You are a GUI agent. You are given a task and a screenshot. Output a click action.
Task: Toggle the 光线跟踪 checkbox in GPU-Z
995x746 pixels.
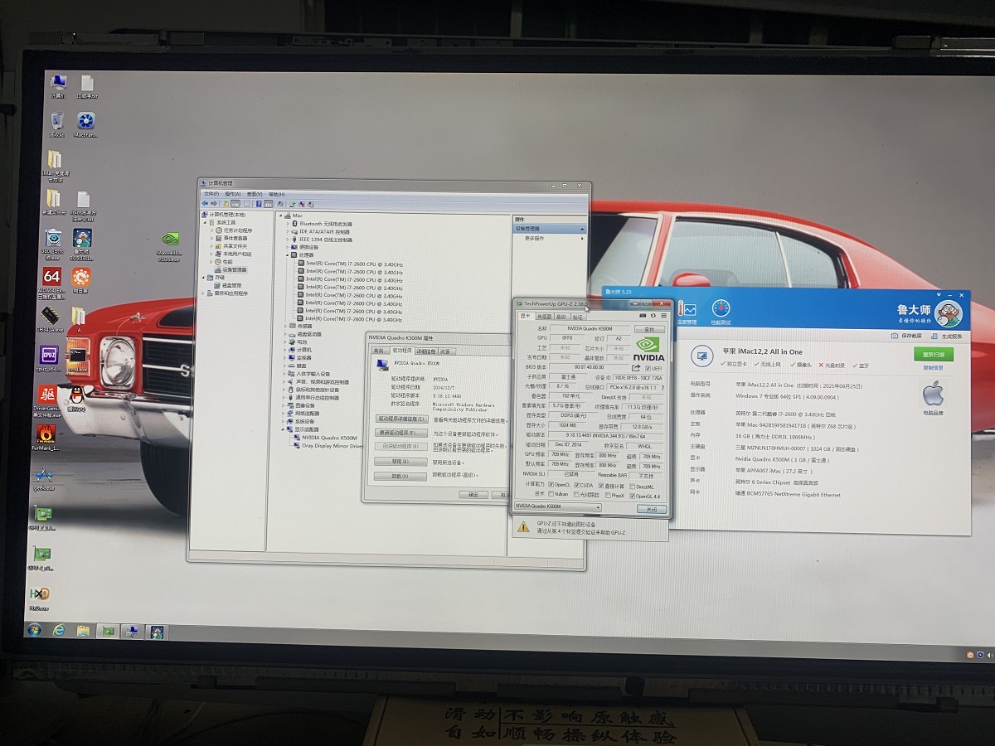(576, 495)
